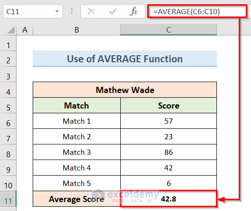Click the formula bar resize dots handle
This screenshot has height=211, width=251.
[x=72, y=11]
